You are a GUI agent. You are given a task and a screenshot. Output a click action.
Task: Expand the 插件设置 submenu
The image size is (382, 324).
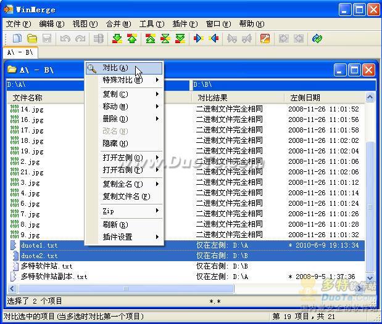pyautogui.click(x=124, y=237)
